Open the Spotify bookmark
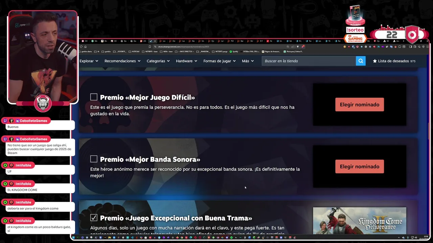This screenshot has width=433, height=243. click(233, 52)
